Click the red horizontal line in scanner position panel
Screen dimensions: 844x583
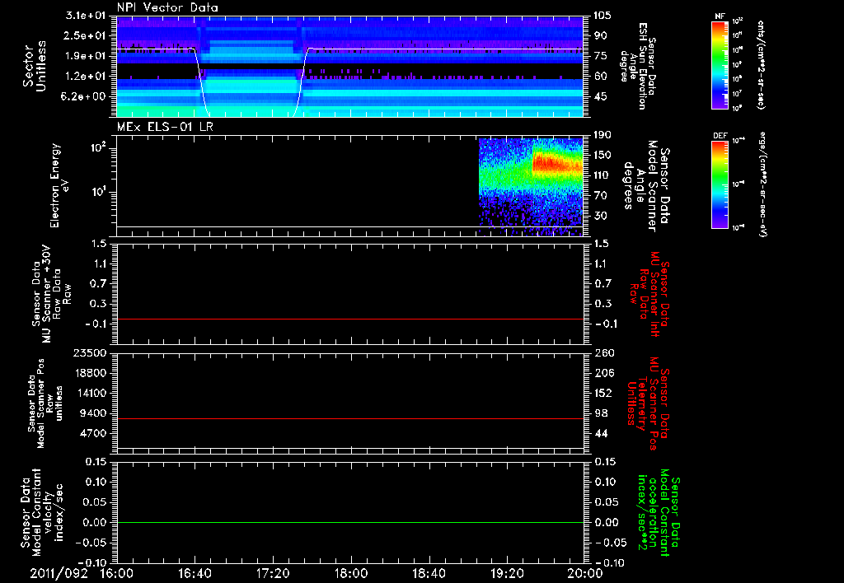[349, 418]
